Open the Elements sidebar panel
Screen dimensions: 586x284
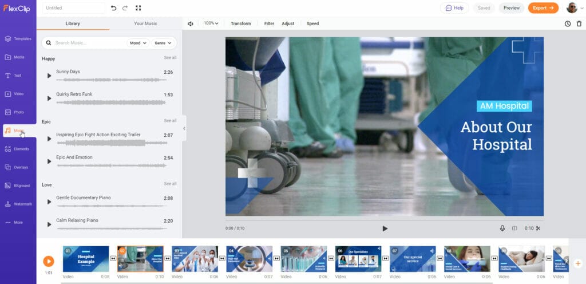(x=18, y=149)
